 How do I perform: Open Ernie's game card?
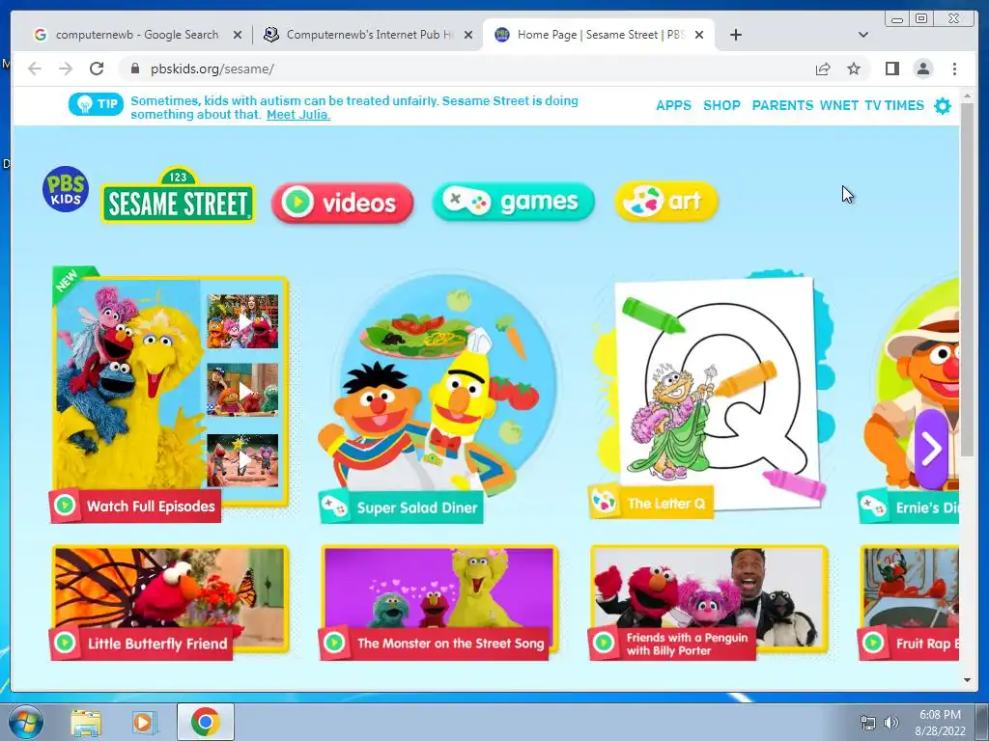(x=910, y=400)
